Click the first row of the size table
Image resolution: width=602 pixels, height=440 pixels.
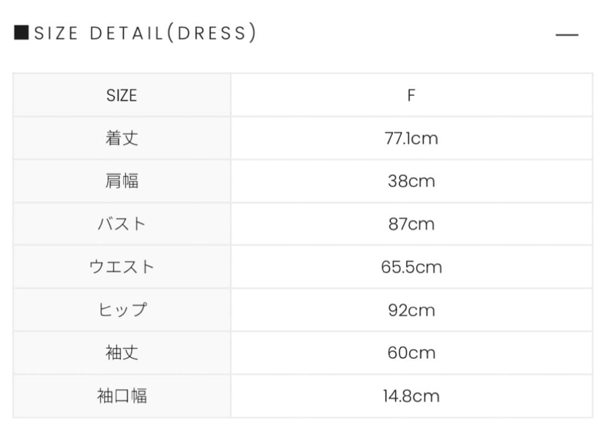tap(301, 95)
